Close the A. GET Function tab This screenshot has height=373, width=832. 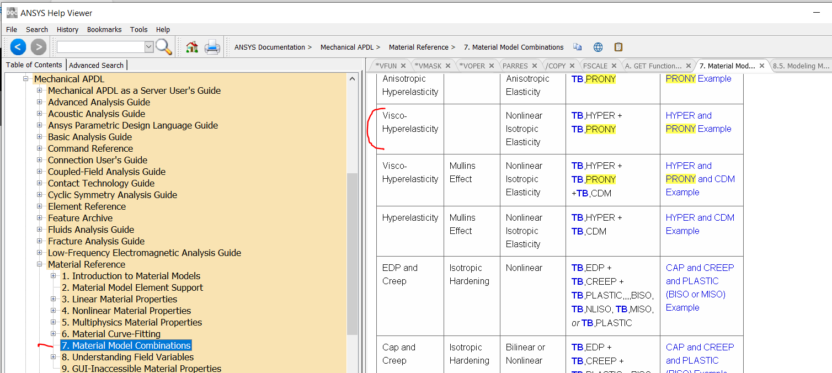pyautogui.click(x=687, y=66)
